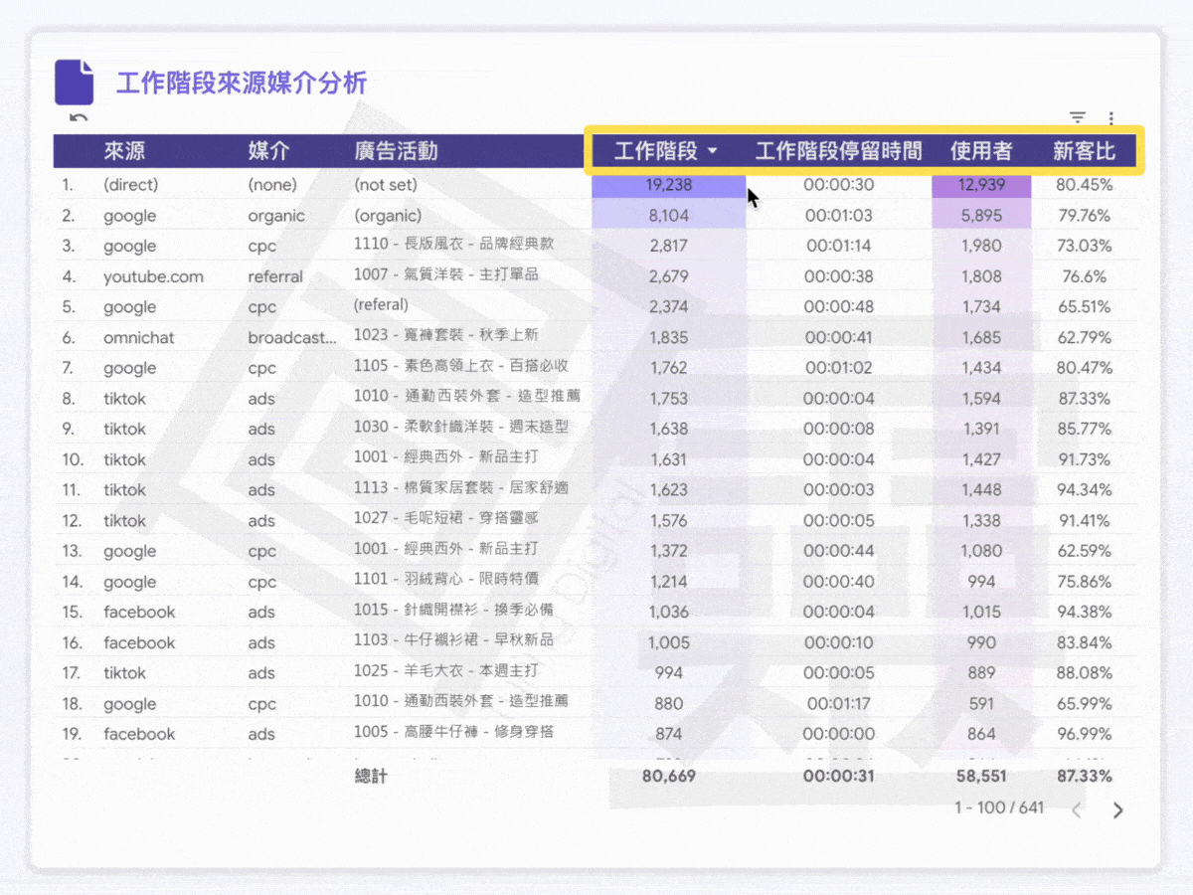Click the 工作階段來源媒介分析 report title
Viewport: 1193px width, 895px height.
(x=242, y=83)
